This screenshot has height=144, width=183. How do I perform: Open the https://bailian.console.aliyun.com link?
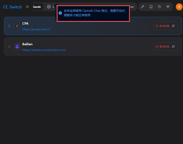coord(44,50)
